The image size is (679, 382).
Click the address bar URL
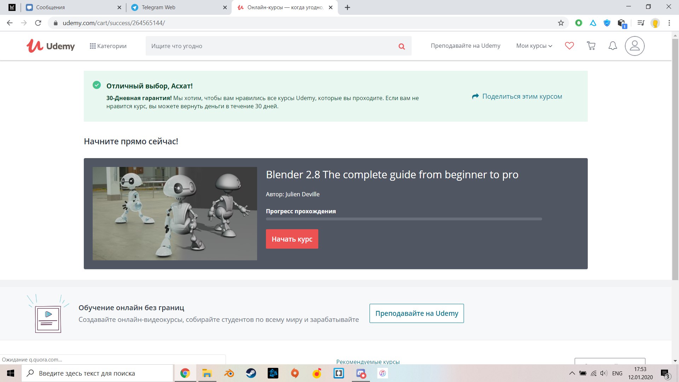coord(114,23)
